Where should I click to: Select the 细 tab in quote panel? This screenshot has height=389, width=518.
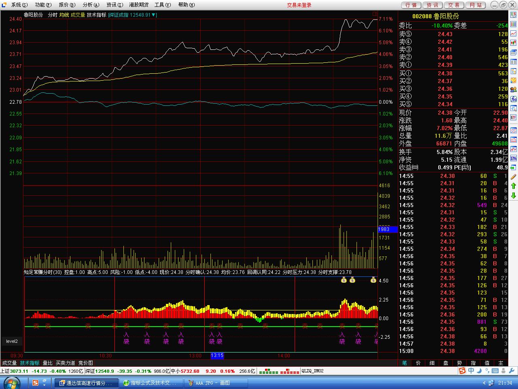[x=432, y=363]
